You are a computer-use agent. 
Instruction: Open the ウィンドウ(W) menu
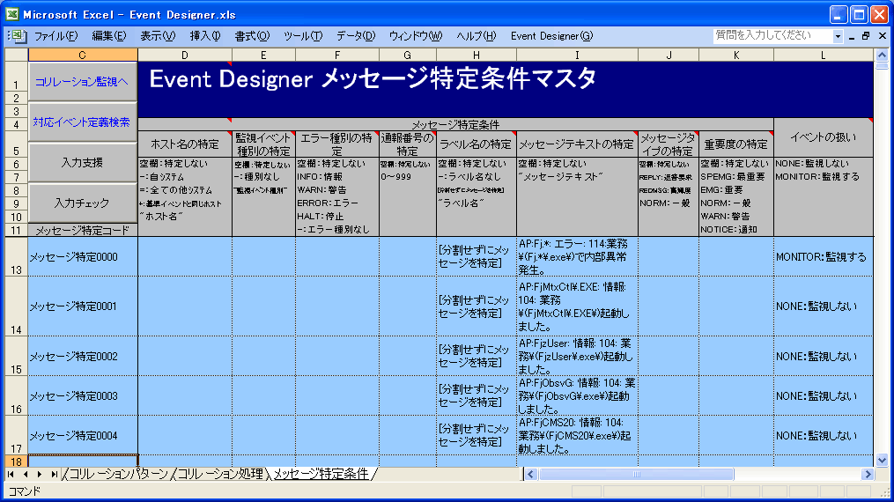coord(415,36)
